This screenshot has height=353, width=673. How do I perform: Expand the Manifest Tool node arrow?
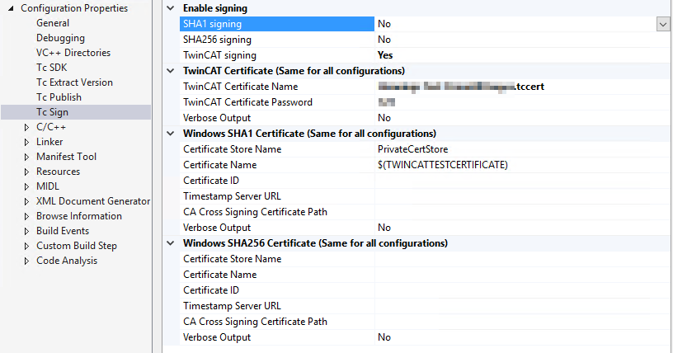coord(26,157)
